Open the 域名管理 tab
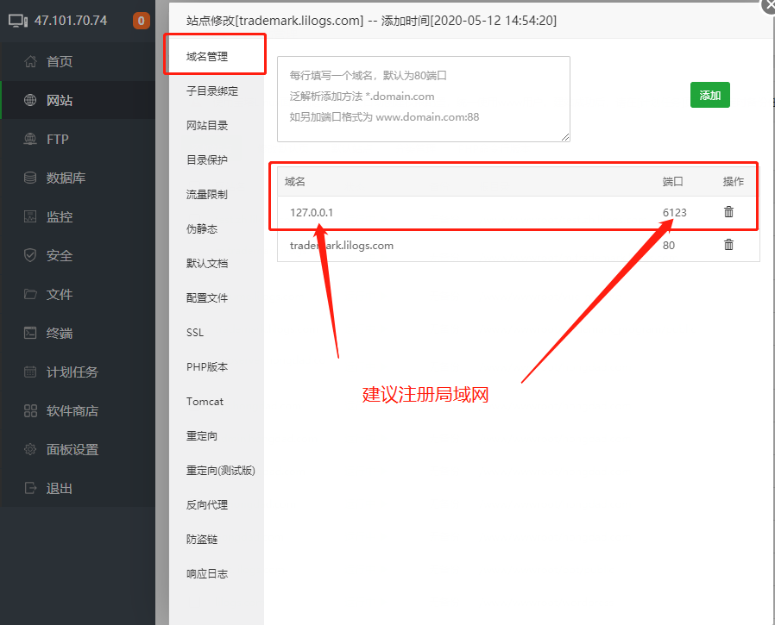 (207, 57)
